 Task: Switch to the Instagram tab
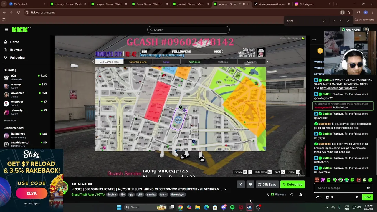[313, 4]
